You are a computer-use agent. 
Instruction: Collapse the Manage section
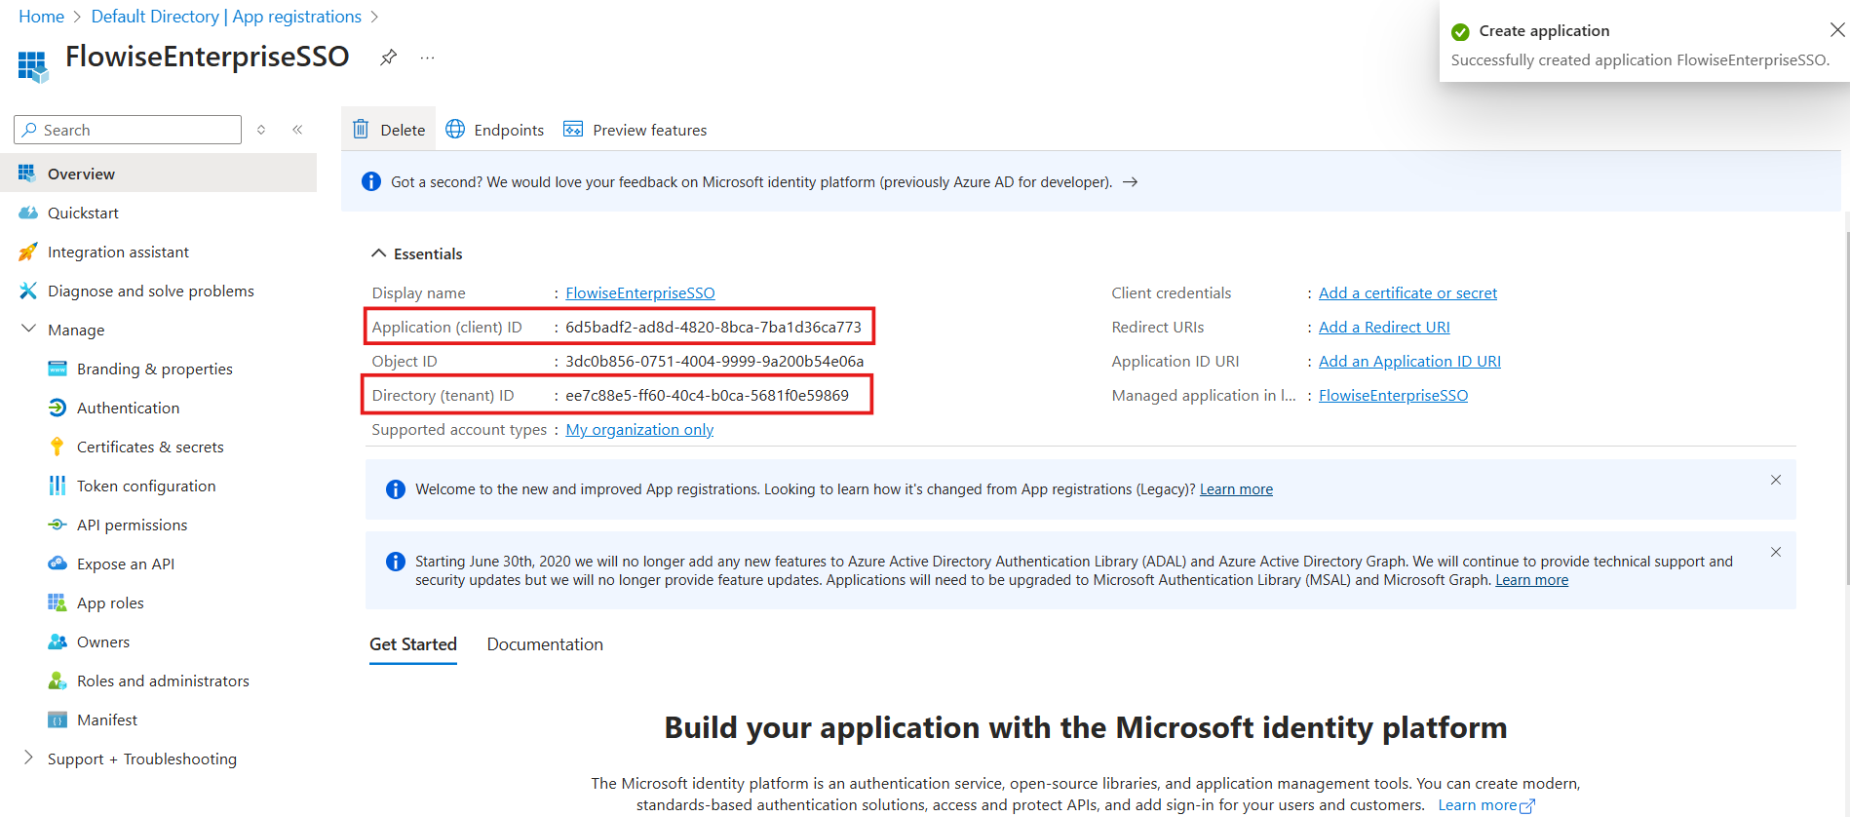(x=28, y=330)
